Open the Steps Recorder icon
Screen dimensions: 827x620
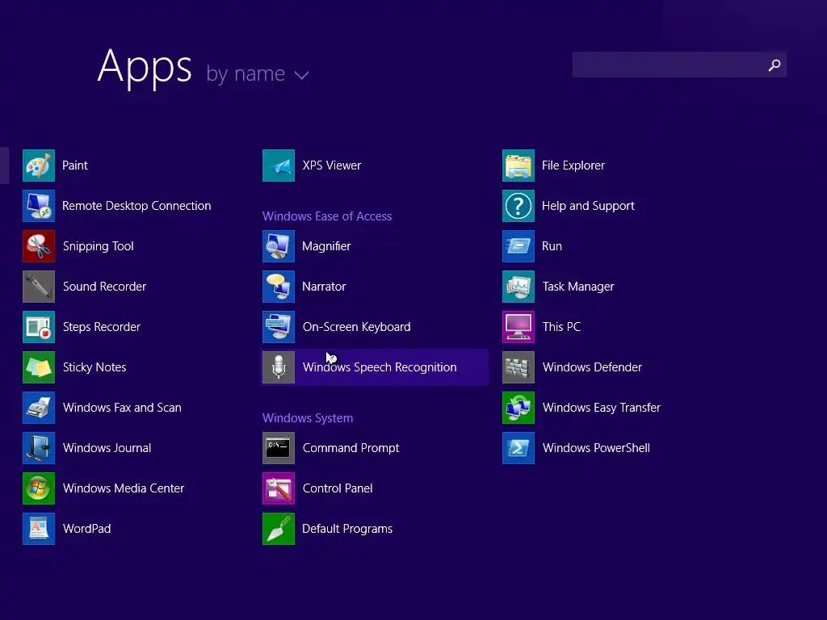pos(39,327)
